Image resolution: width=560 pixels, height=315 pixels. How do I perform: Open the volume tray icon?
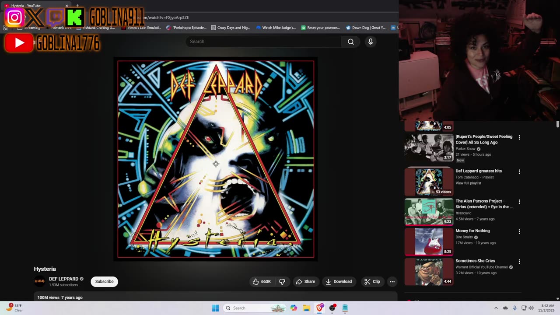coord(531,308)
